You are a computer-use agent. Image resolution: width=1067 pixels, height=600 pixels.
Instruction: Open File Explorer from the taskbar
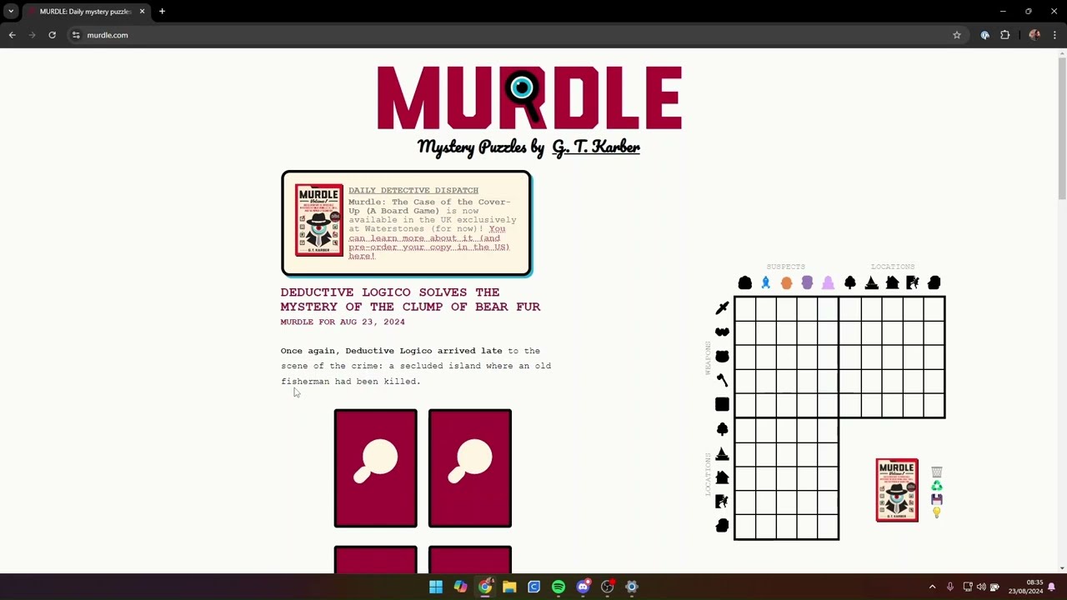(x=509, y=587)
